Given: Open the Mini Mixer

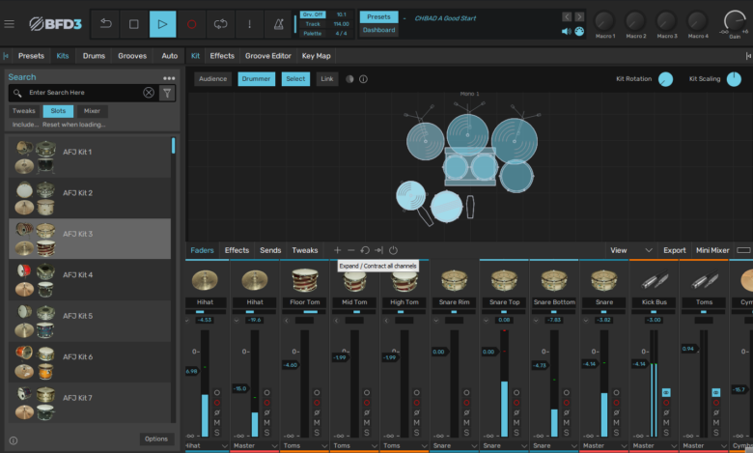Looking at the screenshot, I should [712, 250].
